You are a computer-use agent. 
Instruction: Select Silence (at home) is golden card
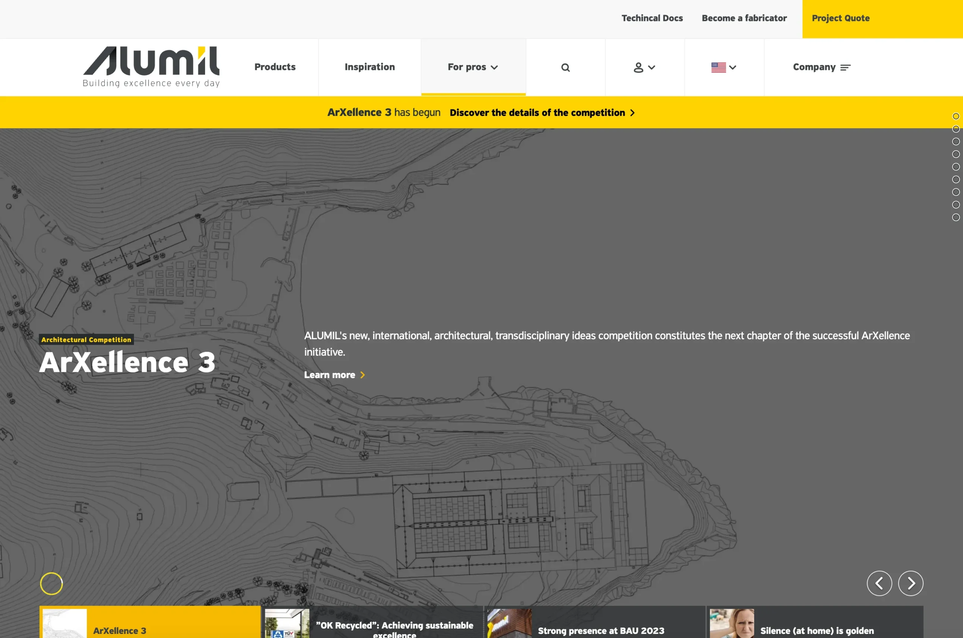(815, 622)
